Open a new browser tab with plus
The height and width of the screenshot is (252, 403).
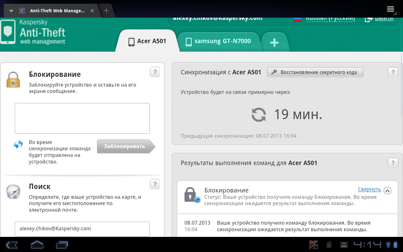106,10
